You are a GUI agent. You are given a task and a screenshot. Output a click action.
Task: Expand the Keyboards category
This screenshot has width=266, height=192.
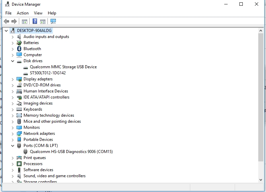12,110
